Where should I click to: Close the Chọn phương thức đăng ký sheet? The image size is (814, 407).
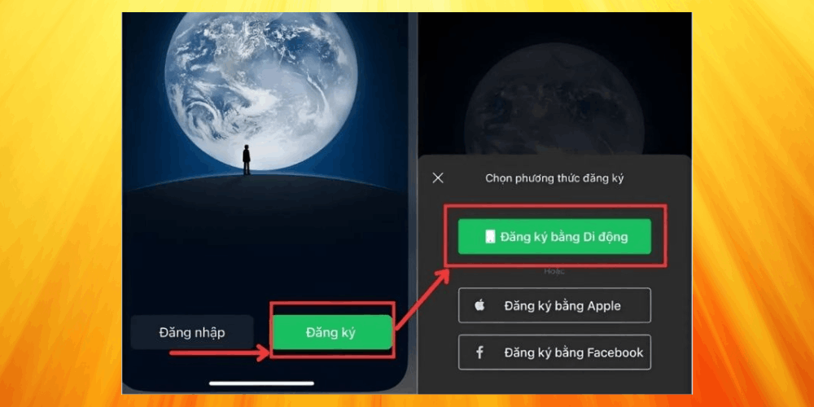(x=438, y=178)
